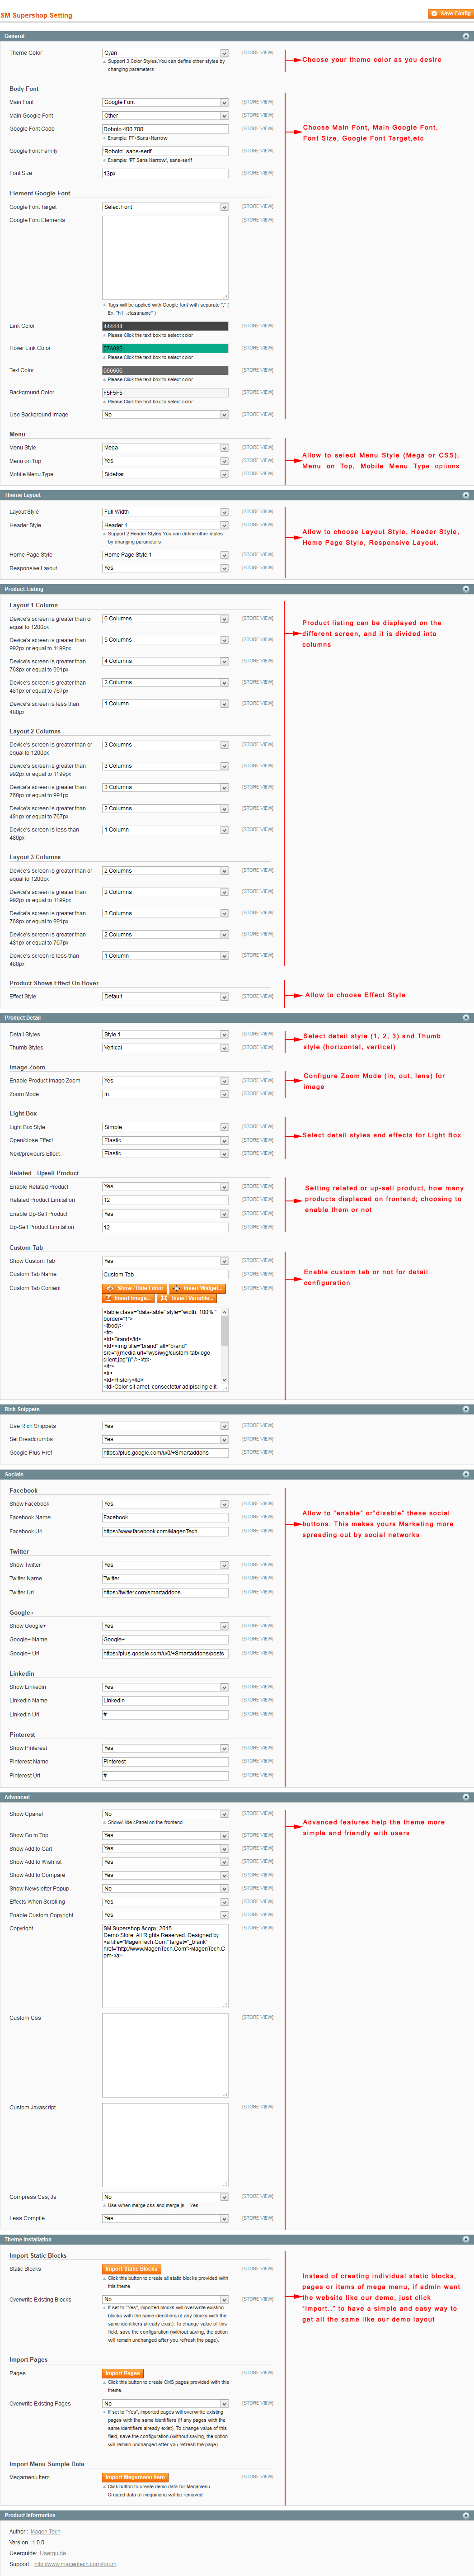The image size is (474, 2576).
Task: Open the Magen Tech author link
Action: [46, 2532]
